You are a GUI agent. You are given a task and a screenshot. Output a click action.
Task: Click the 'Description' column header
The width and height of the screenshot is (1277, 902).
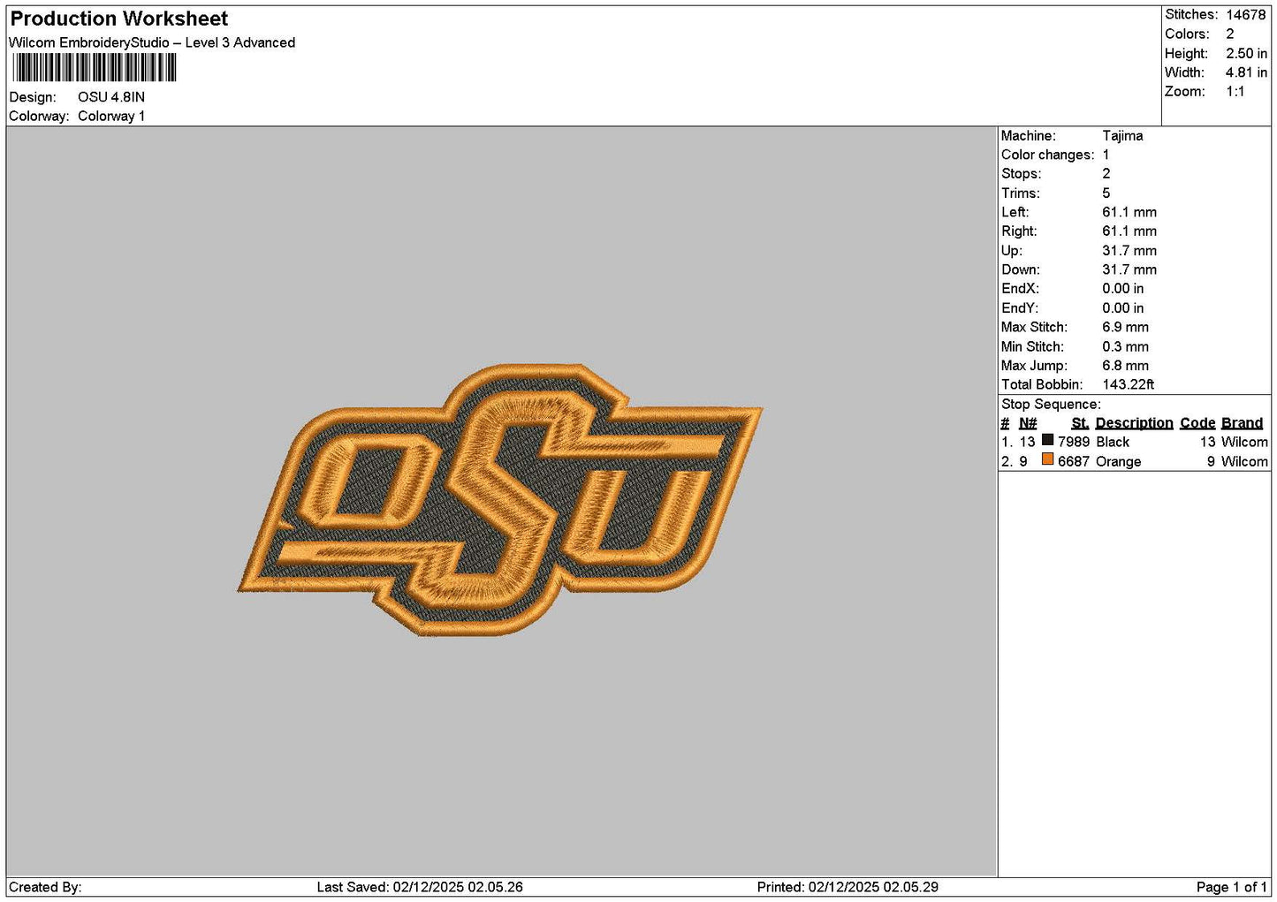click(1134, 423)
